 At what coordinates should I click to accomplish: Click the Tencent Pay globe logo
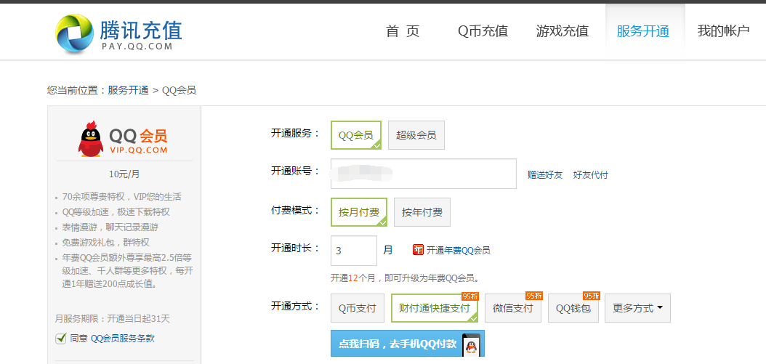(74, 33)
